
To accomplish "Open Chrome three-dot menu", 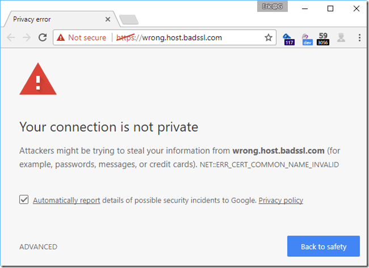I will [x=359, y=37].
